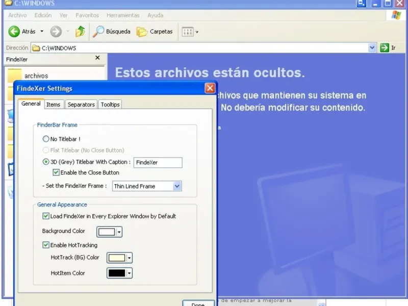Open the Archivo menu
The height and width of the screenshot is (306, 408).
pos(17,15)
